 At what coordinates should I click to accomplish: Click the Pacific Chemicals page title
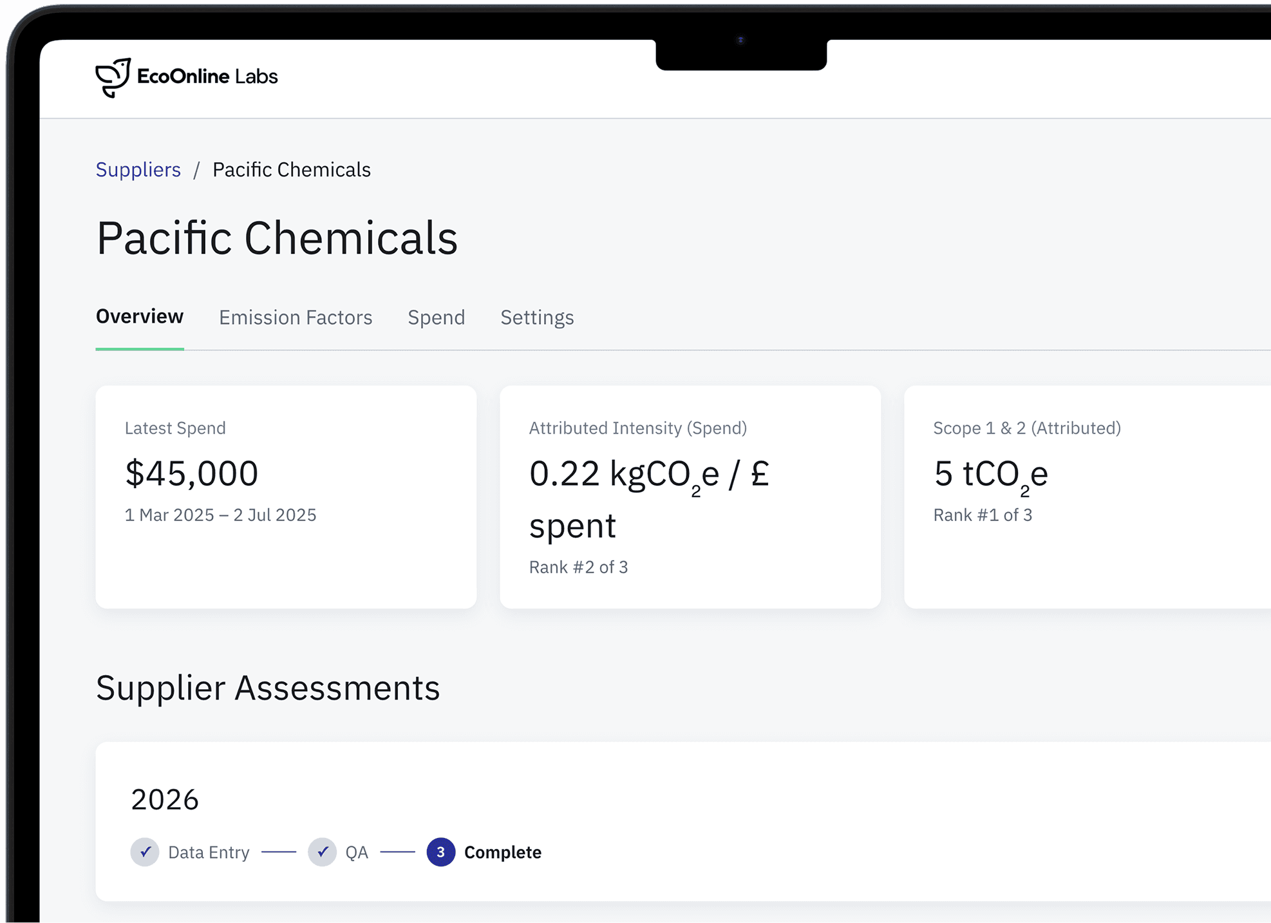(x=277, y=238)
